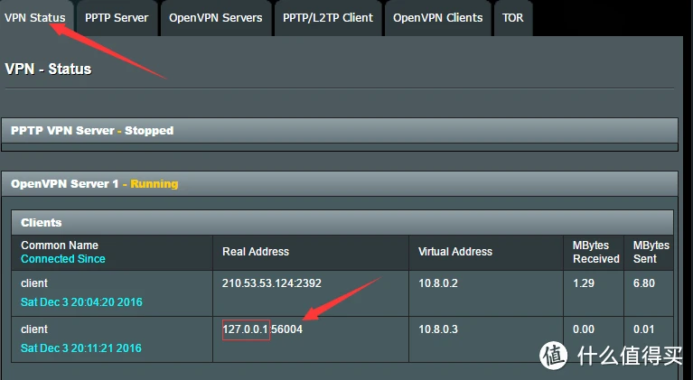Go to the OpenVPN Servers tab
The height and width of the screenshot is (380, 693).
(215, 17)
